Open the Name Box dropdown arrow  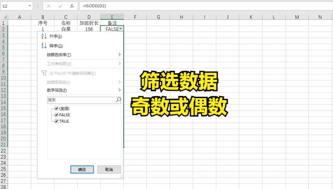pos(30,6)
